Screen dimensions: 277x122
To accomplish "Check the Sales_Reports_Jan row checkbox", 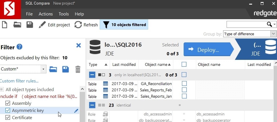I will [184, 96].
